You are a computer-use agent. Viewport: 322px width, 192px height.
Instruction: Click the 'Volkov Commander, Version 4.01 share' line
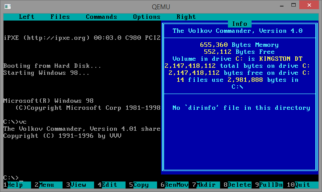click(x=82, y=129)
